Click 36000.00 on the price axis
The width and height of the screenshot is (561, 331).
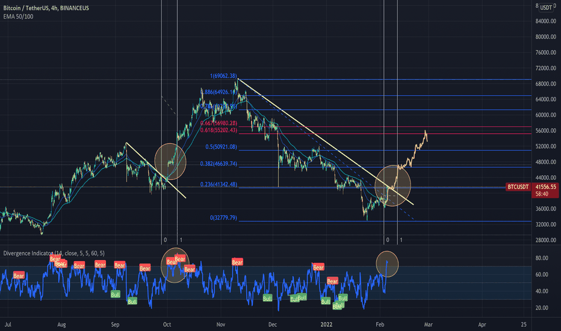click(x=545, y=209)
